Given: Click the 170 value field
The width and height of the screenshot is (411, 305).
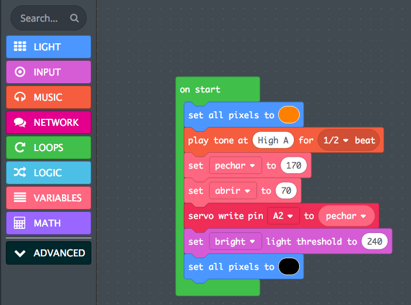Looking at the screenshot, I should pyautogui.click(x=293, y=166).
